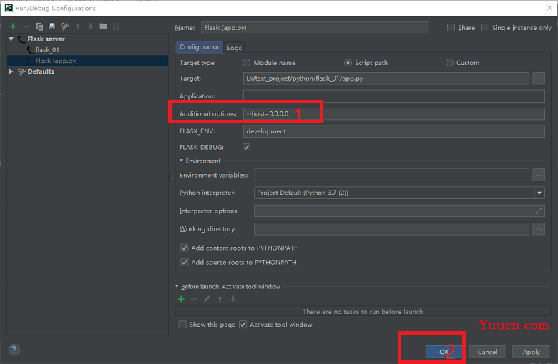This screenshot has height=364, width=558.
Task: Move the Before launch task down
Action: pos(232,299)
